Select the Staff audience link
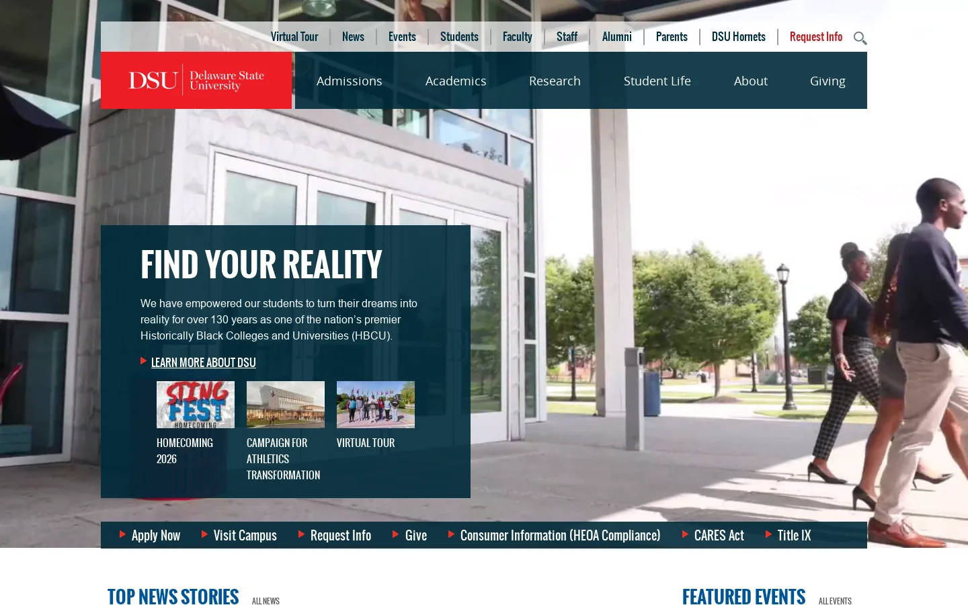The height and width of the screenshot is (605, 968). (567, 37)
